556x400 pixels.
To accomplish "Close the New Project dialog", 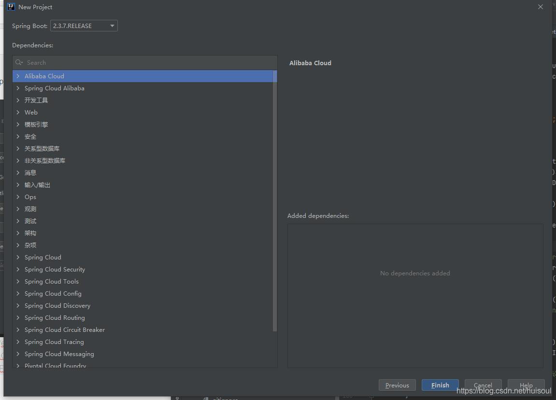I will coord(541,7).
